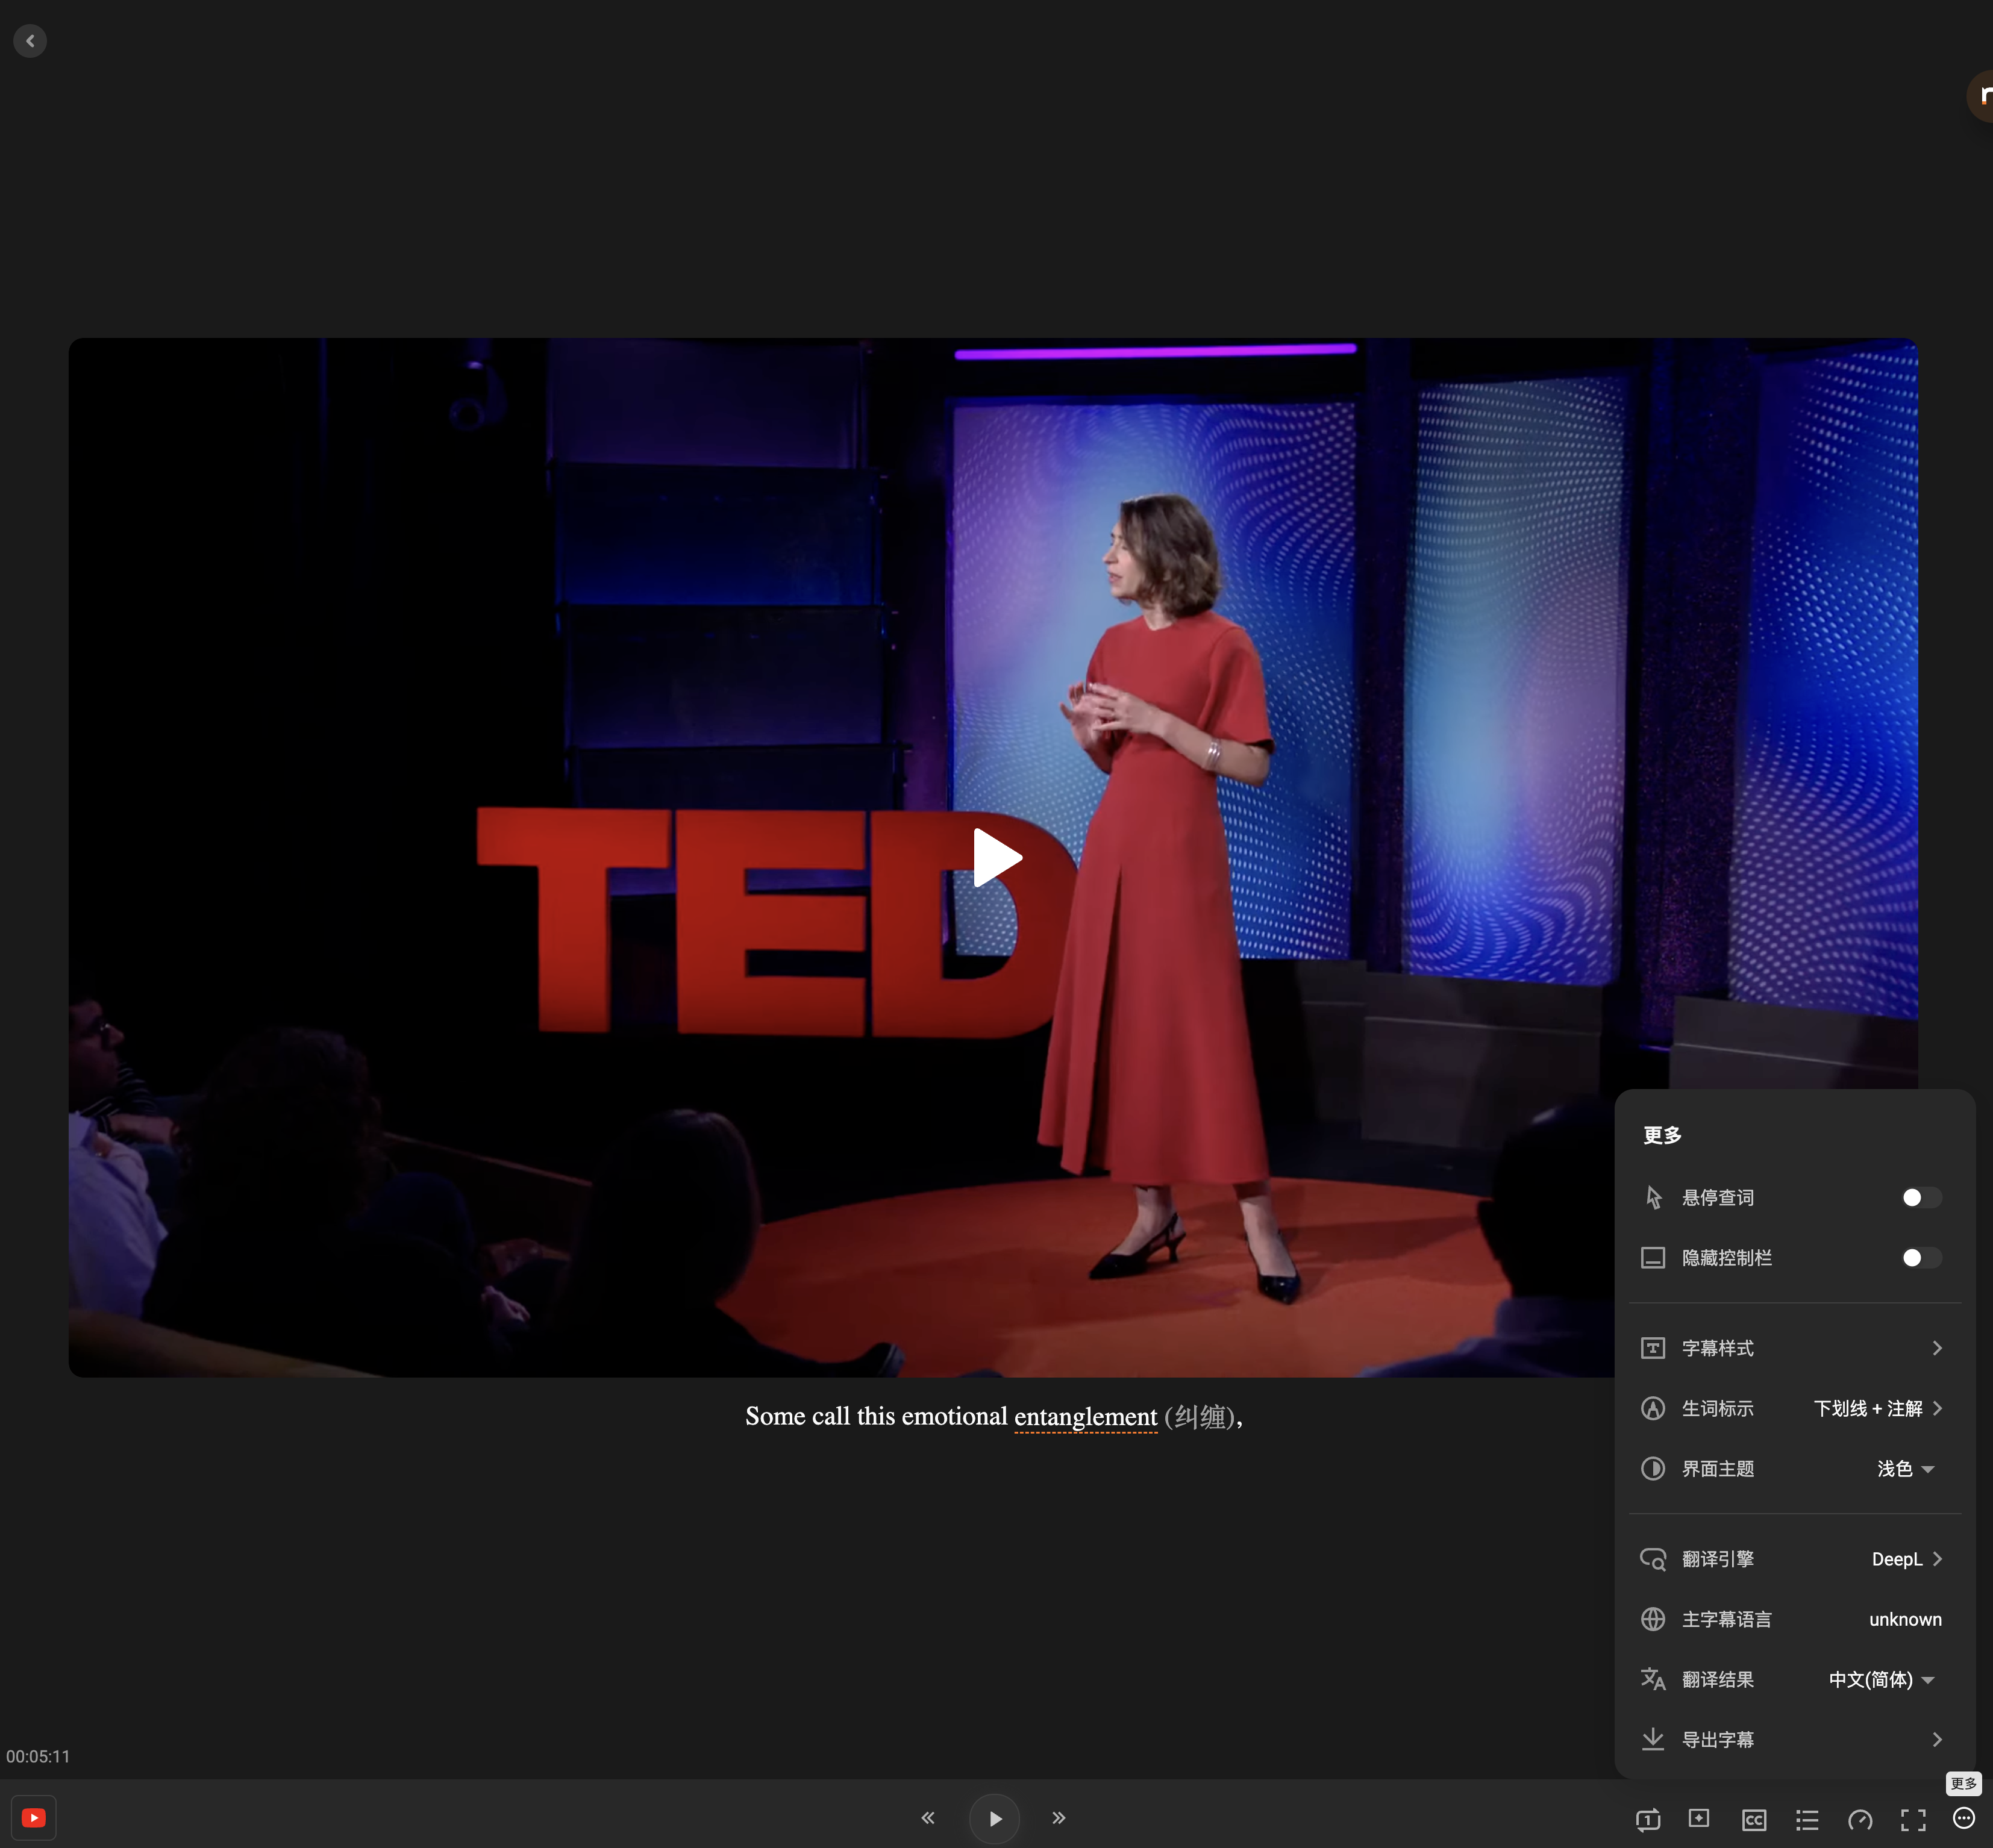
Task: Open the 界面主题 浅色 dropdown
Action: click(x=1906, y=1469)
